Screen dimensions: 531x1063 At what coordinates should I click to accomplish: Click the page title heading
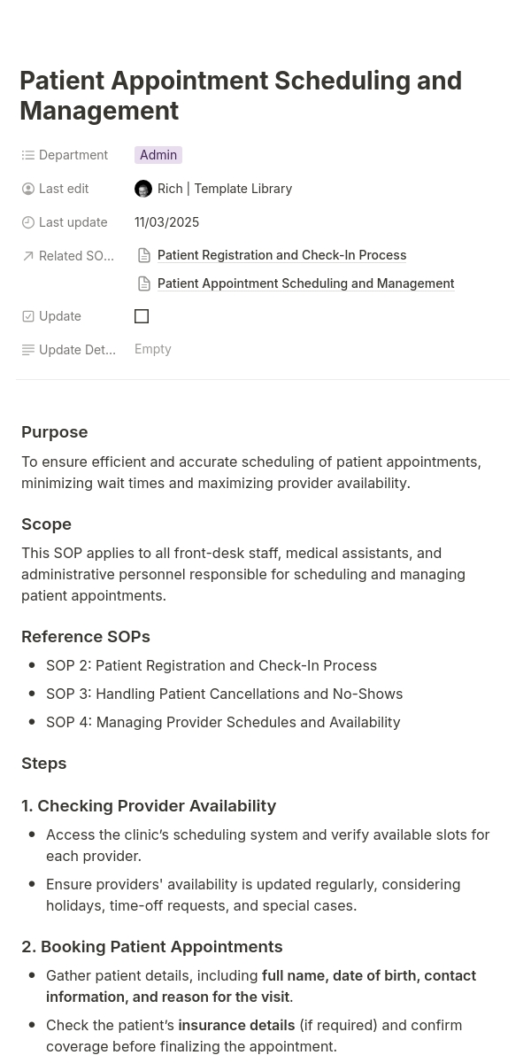tap(241, 95)
